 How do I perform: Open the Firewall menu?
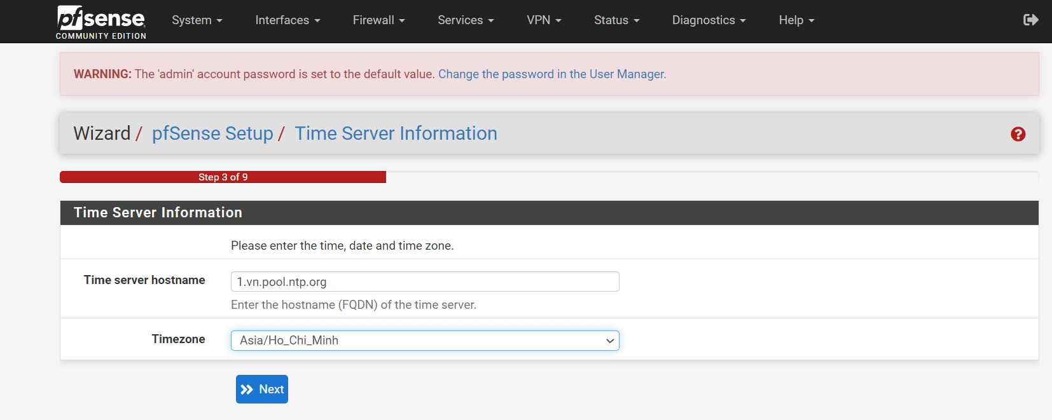point(378,20)
